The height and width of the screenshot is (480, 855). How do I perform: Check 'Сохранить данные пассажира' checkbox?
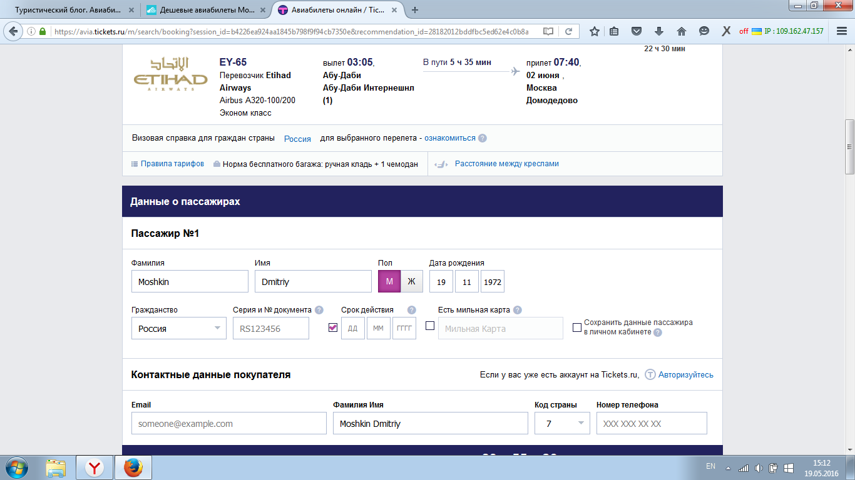point(577,327)
